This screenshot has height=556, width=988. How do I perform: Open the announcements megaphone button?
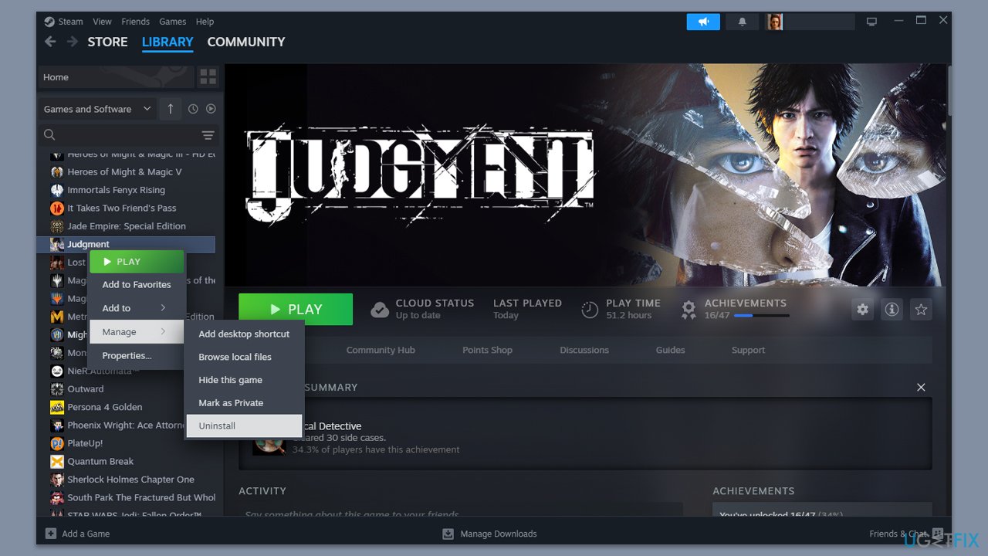tap(703, 22)
